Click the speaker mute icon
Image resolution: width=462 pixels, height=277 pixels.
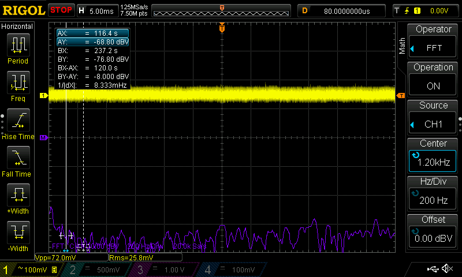tap(447, 269)
